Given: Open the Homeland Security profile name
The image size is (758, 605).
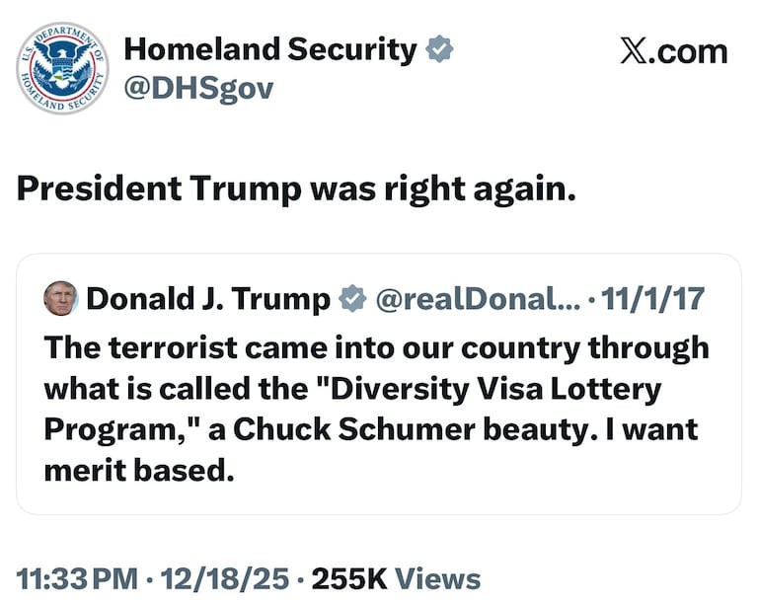Looking at the screenshot, I should [270, 49].
